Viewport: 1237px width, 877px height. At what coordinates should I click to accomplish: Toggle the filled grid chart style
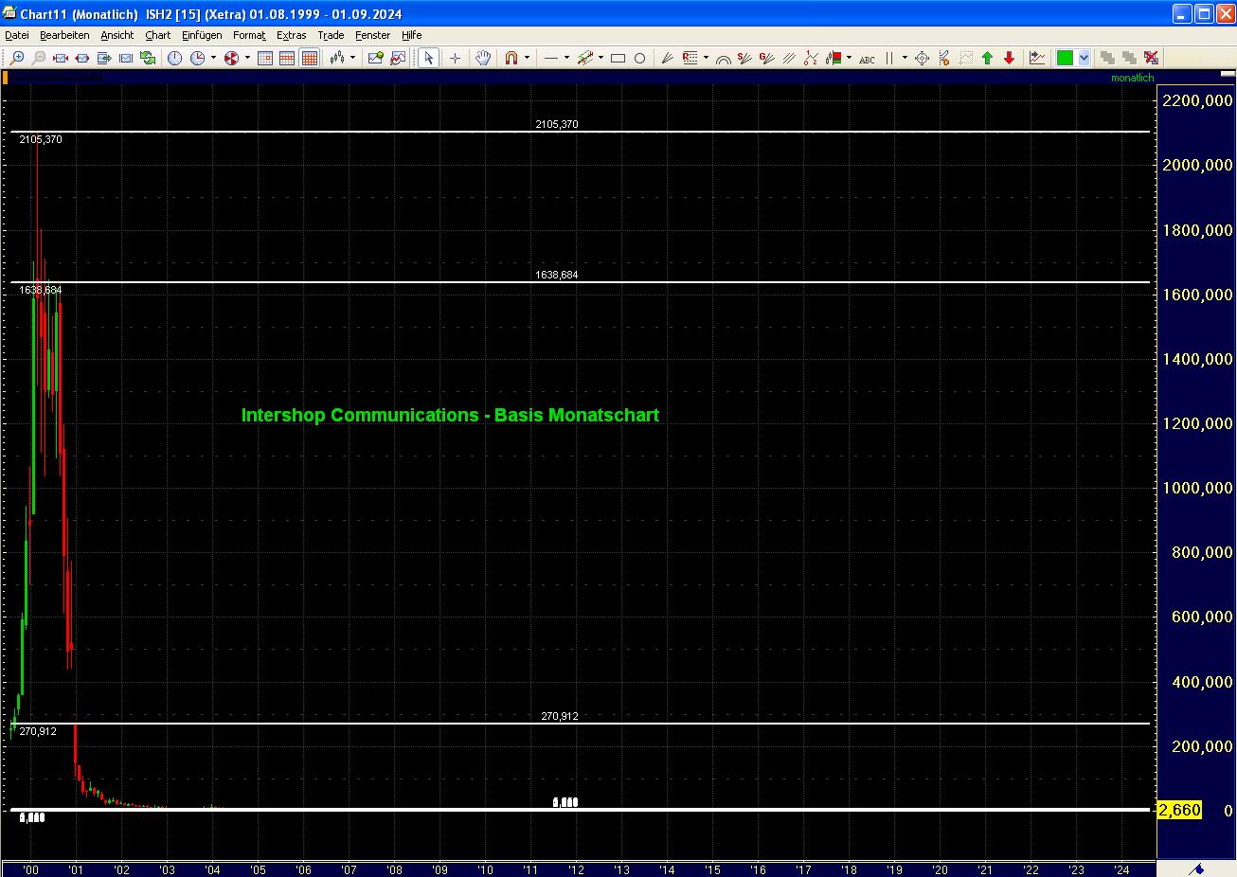pyautogui.click(x=310, y=58)
